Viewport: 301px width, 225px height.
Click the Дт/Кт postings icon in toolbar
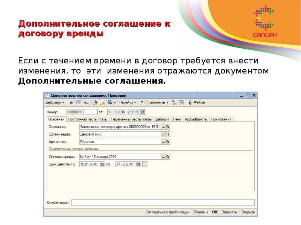(x=174, y=102)
